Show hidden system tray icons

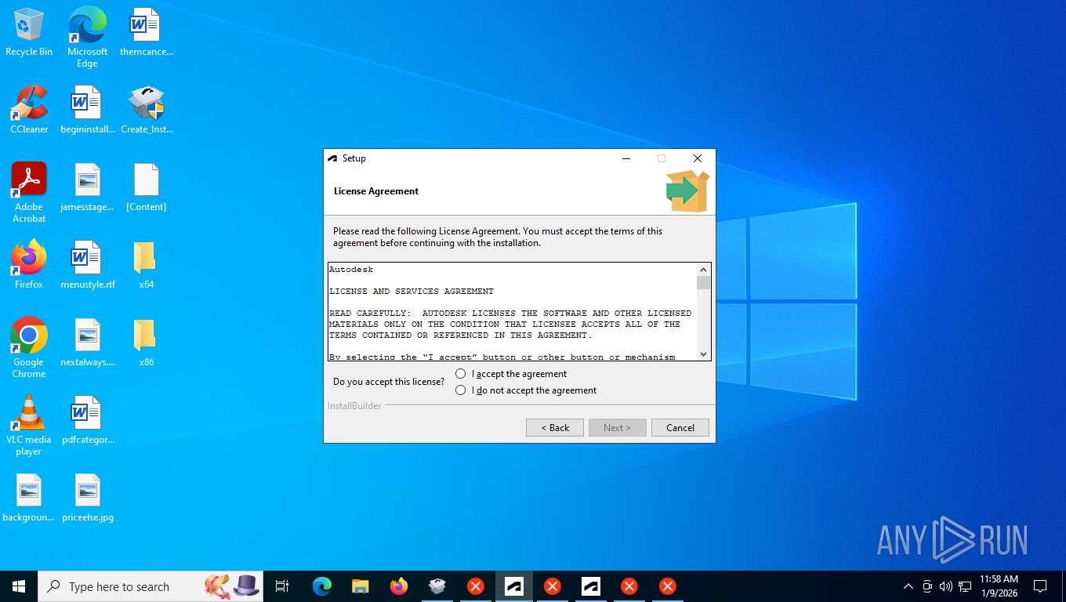(908, 586)
